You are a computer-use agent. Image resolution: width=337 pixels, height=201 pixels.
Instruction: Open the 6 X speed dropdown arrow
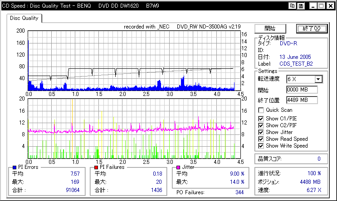(x=318, y=79)
